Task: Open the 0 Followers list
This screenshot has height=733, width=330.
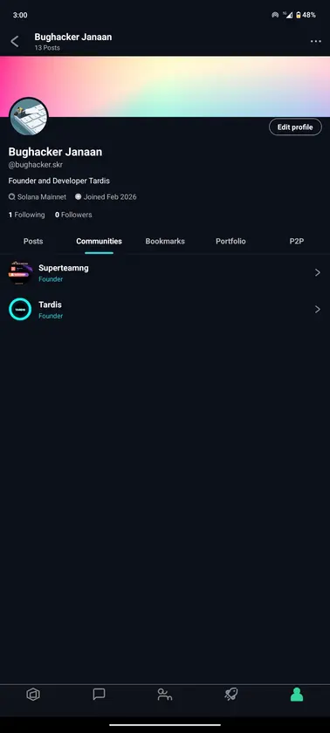Action: [73, 215]
